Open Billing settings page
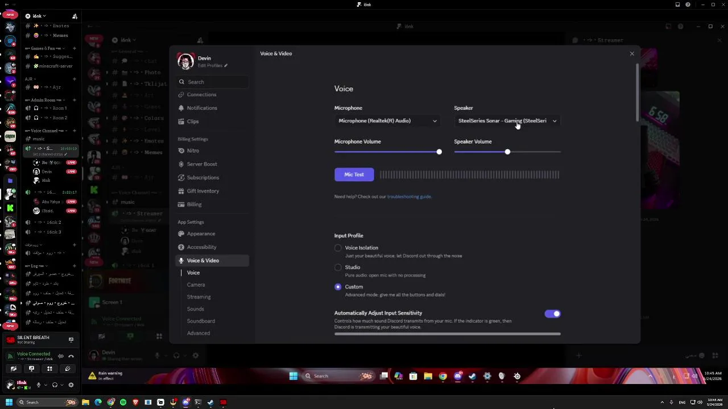 (212, 204)
